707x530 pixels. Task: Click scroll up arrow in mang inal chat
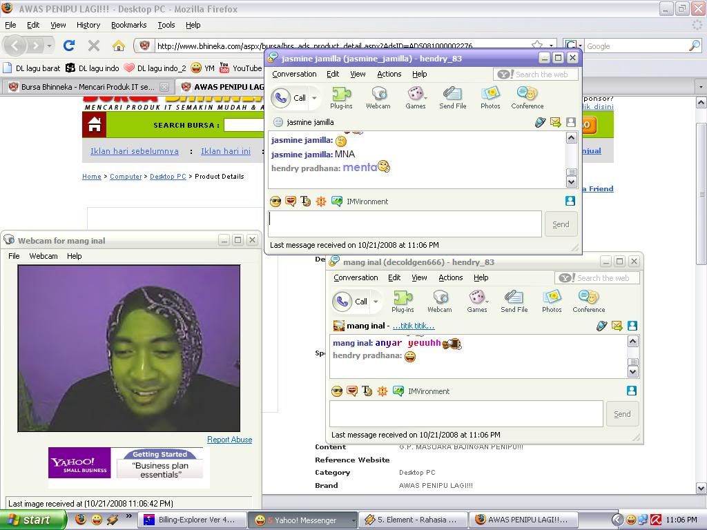coord(632,342)
